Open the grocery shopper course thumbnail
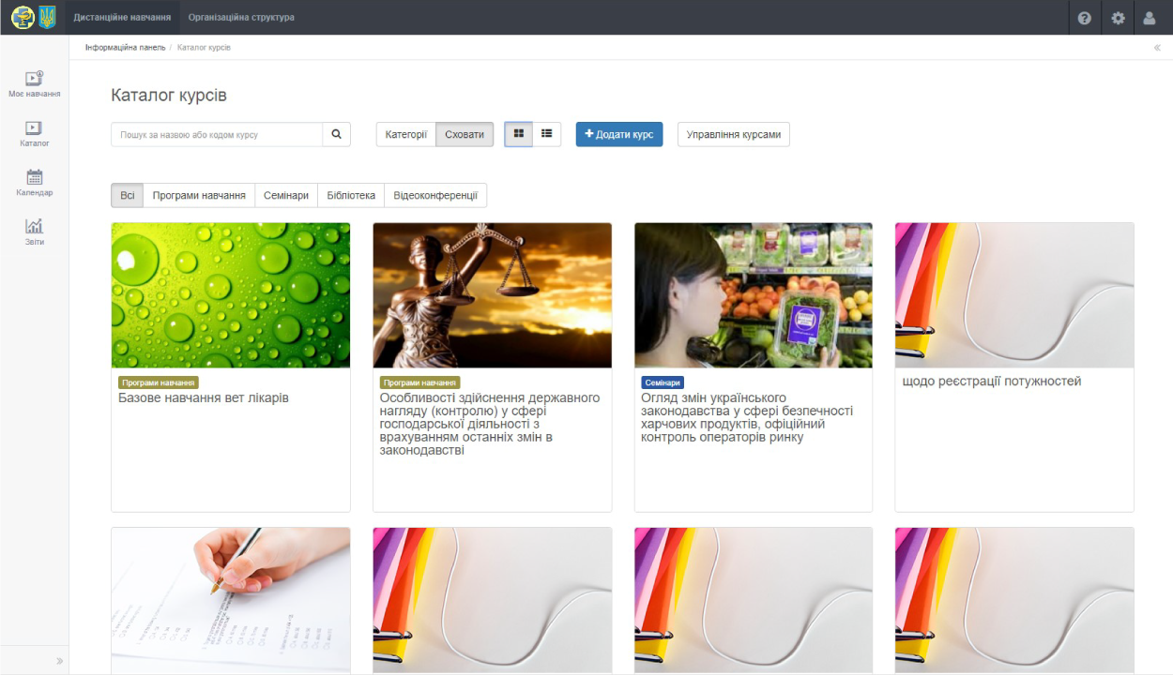The image size is (1173, 675). point(754,295)
